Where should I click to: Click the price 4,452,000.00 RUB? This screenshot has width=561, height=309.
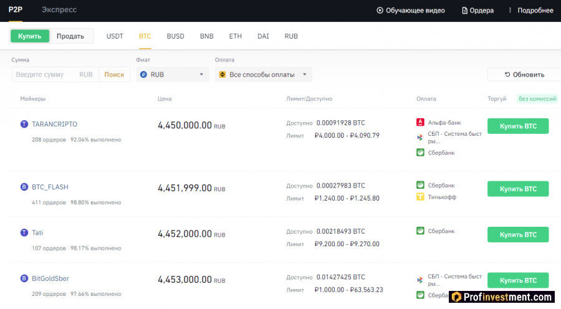(191, 234)
